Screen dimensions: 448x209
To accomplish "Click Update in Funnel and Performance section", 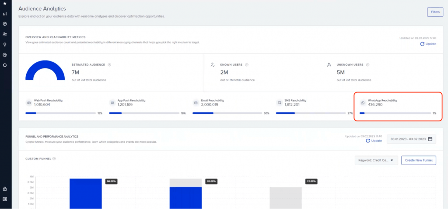I will click(x=374, y=141).
